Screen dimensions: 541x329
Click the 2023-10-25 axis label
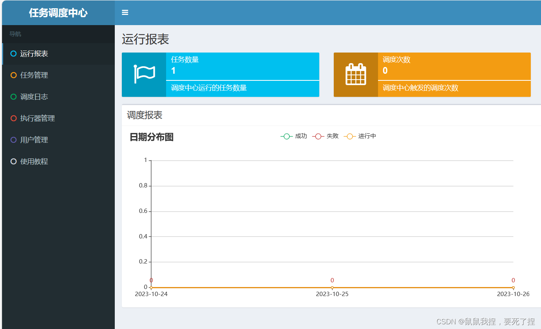click(x=332, y=294)
